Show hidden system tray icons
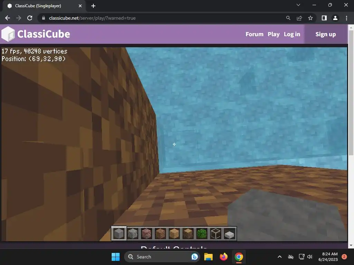This screenshot has width=354, height=265. click(x=279, y=257)
